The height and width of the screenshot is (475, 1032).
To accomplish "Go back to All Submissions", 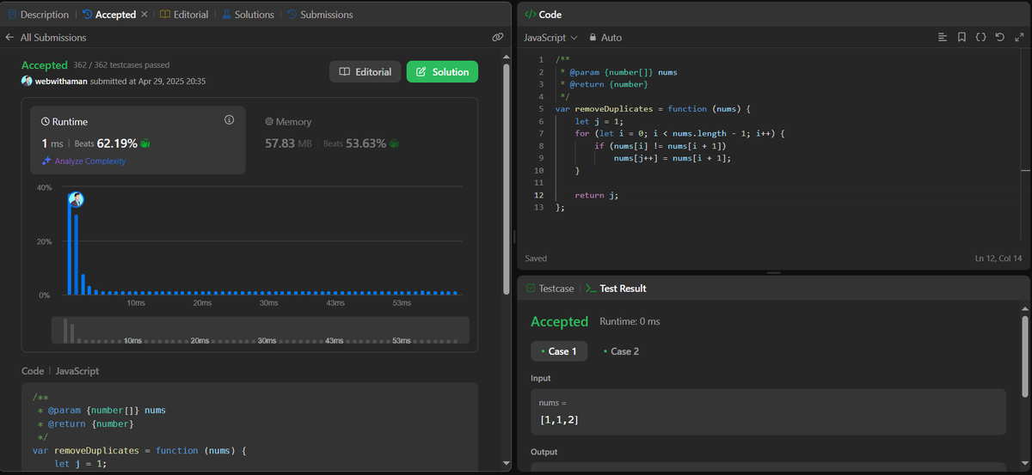I will coord(52,38).
